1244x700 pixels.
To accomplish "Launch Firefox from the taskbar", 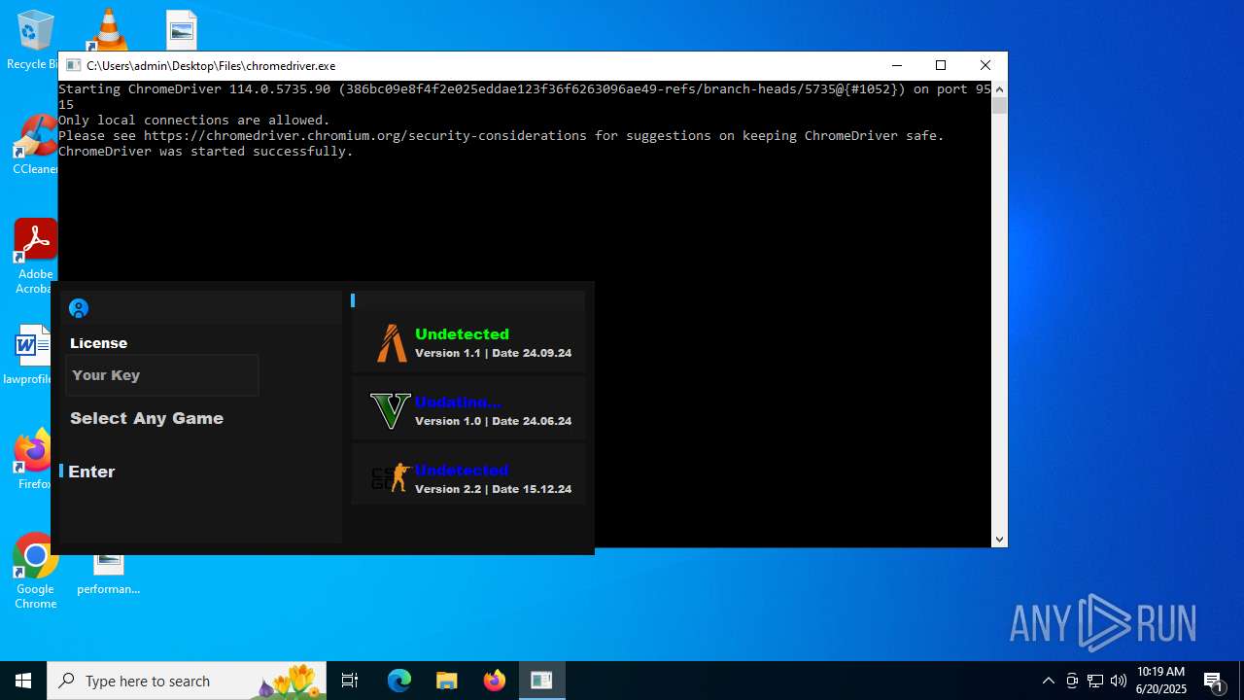I will pyautogui.click(x=495, y=681).
